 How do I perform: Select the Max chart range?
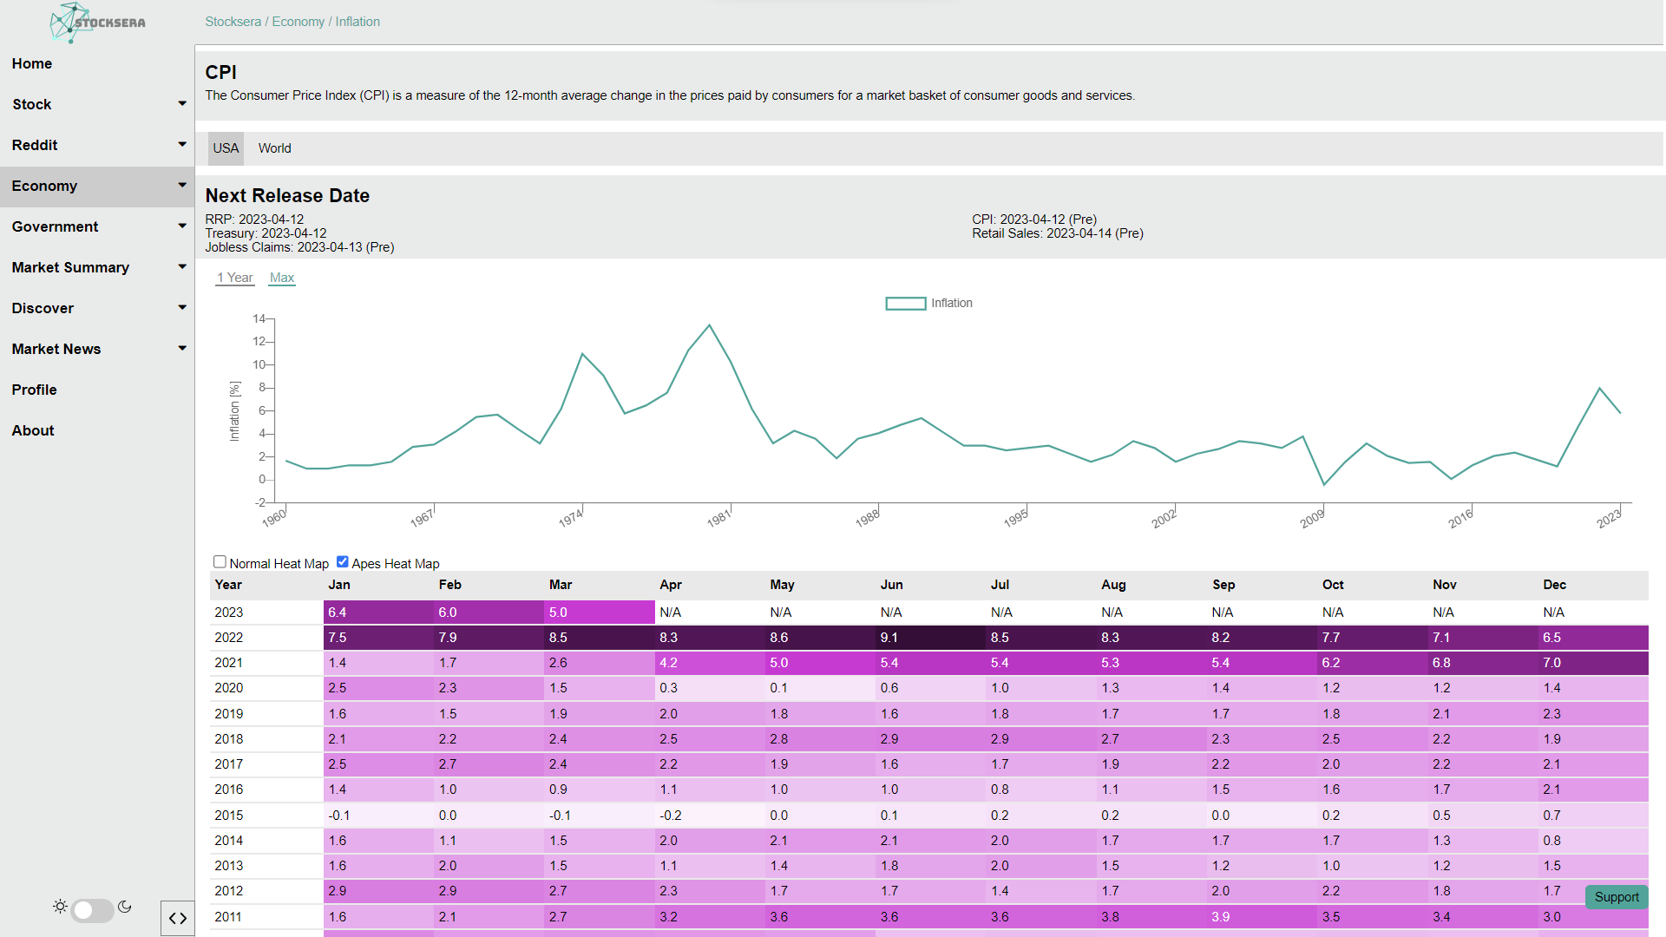click(x=282, y=278)
